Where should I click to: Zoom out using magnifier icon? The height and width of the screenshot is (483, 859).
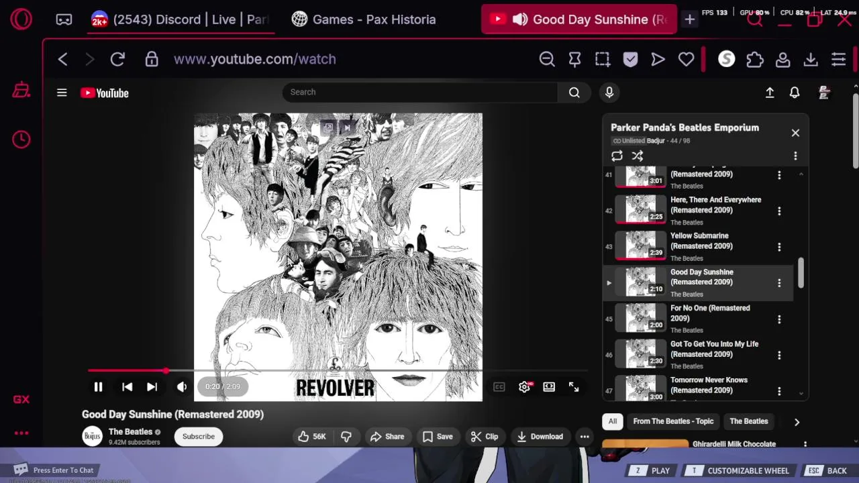[547, 59]
